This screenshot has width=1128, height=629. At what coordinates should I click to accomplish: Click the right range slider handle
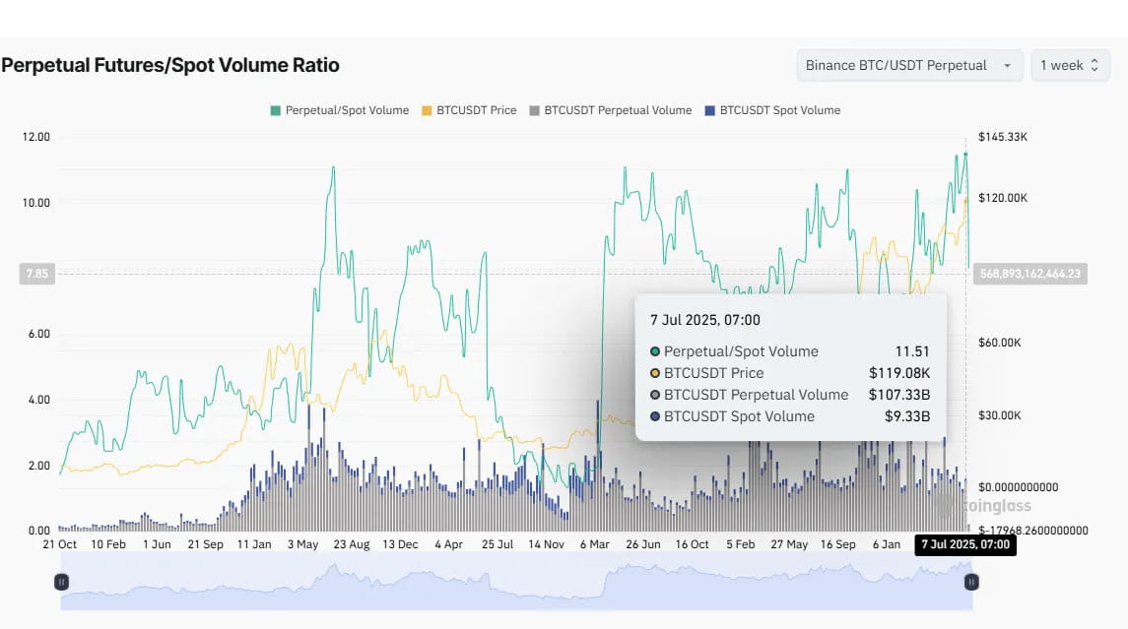tap(971, 582)
